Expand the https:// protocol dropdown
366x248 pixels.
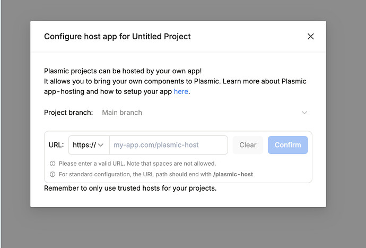(x=89, y=145)
